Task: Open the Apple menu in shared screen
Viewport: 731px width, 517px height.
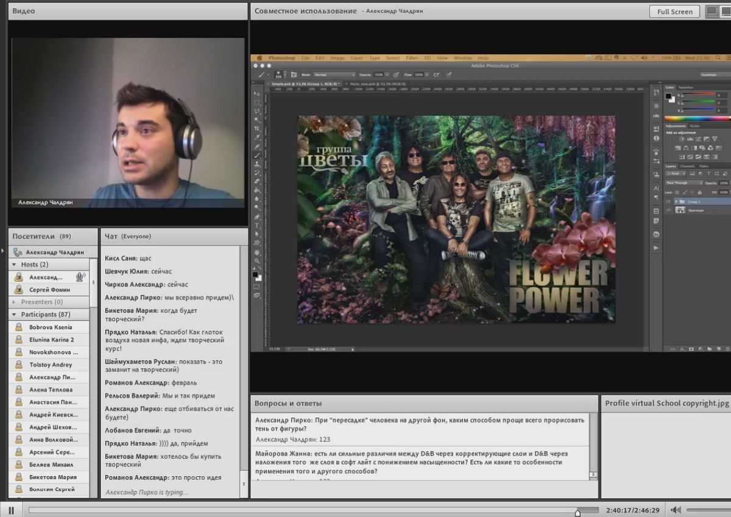Action: [258, 58]
